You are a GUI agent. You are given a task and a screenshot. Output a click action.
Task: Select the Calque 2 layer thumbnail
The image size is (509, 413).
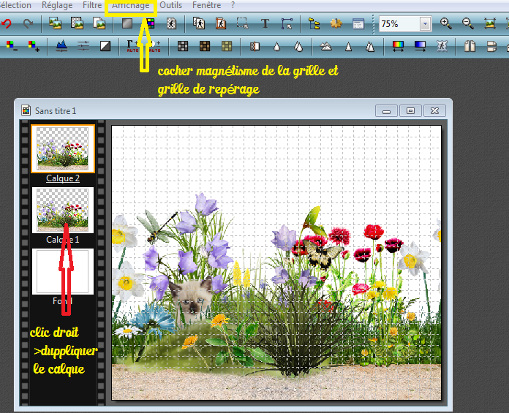[63, 148]
